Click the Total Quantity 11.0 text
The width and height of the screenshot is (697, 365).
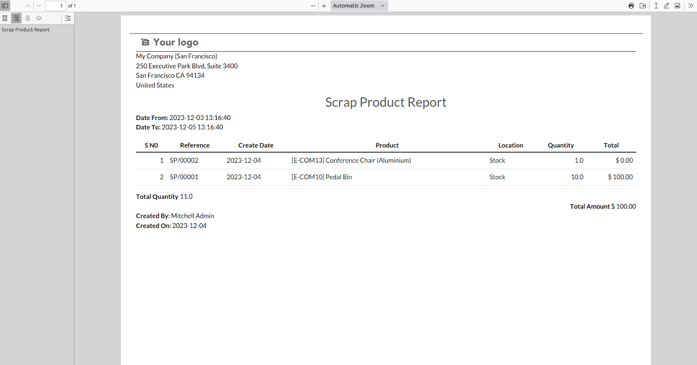coord(164,197)
